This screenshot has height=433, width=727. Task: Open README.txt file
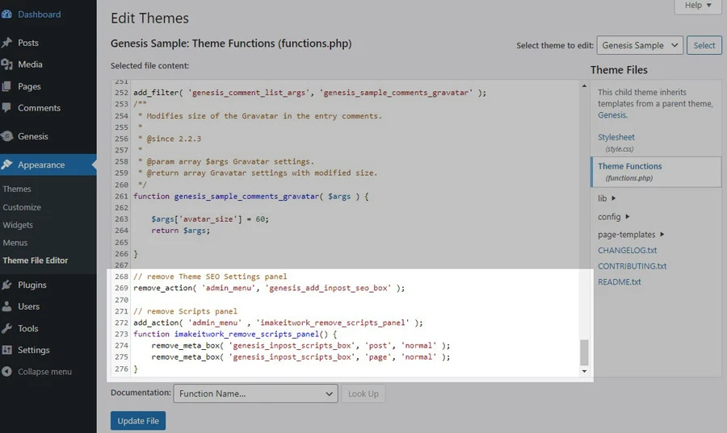click(619, 281)
